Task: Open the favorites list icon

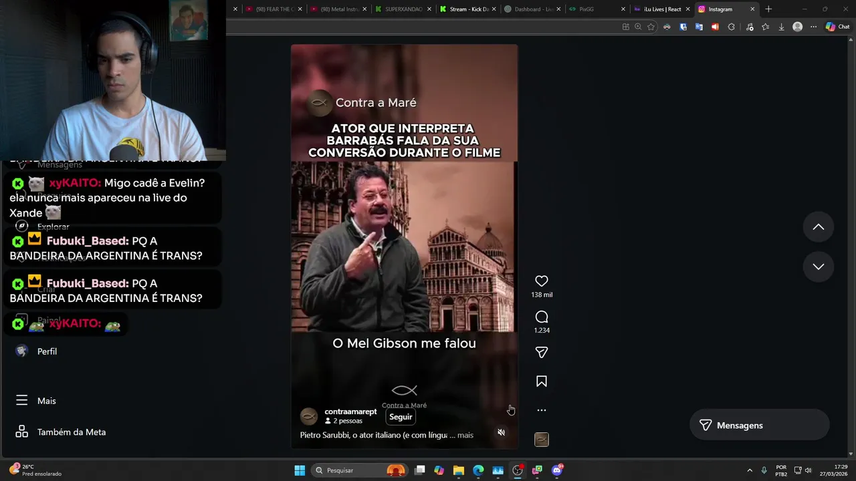Action: (765, 27)
